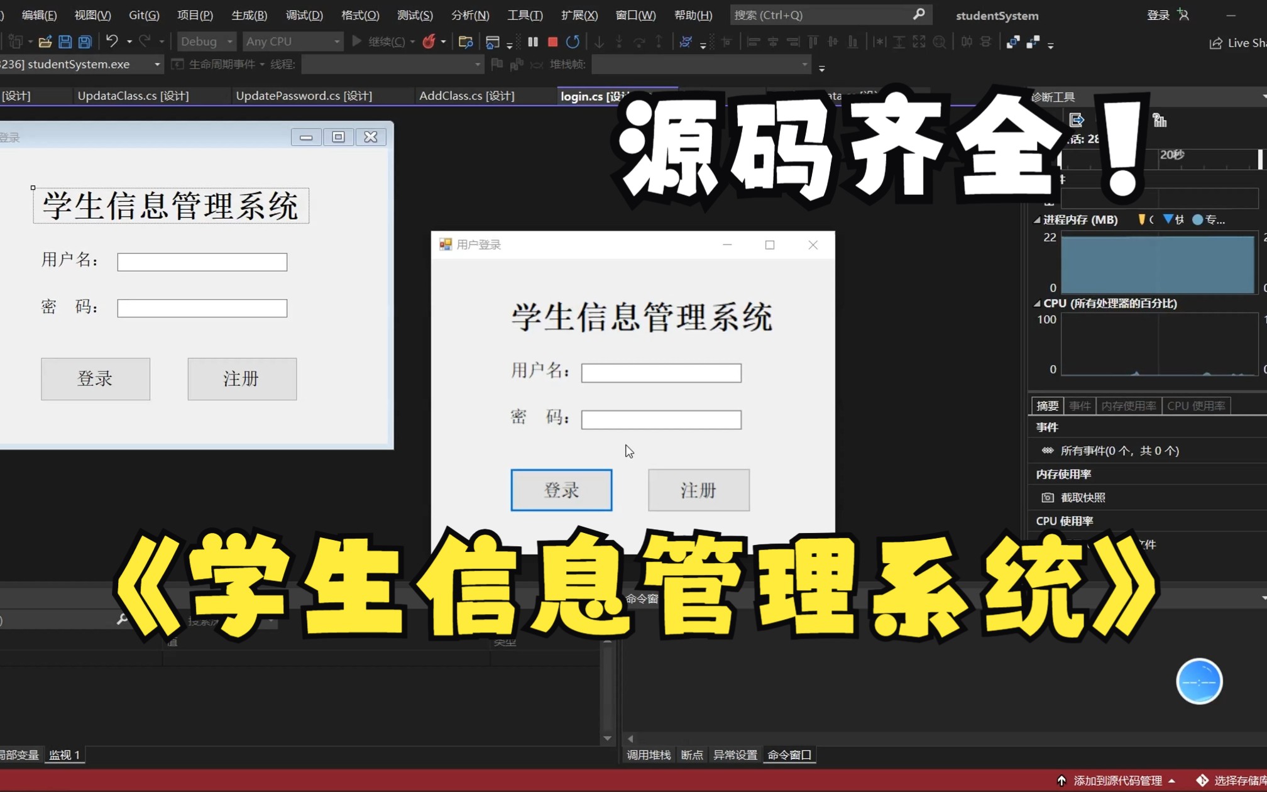Screen dimensions: 1267x792
Task: Open the 工具(T) menu
Action: 525,15
